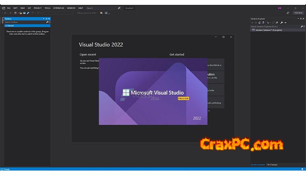Collapse the General group in Toolbox
Image resolution: width=306 pixels, height=177 pixels.
tap(6, 26)
